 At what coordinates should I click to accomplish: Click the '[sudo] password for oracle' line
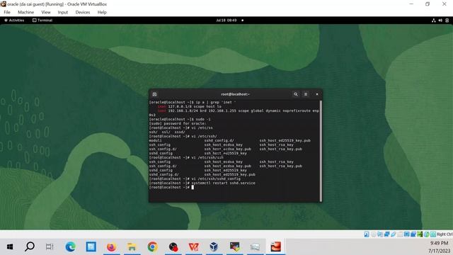point(178,123)
